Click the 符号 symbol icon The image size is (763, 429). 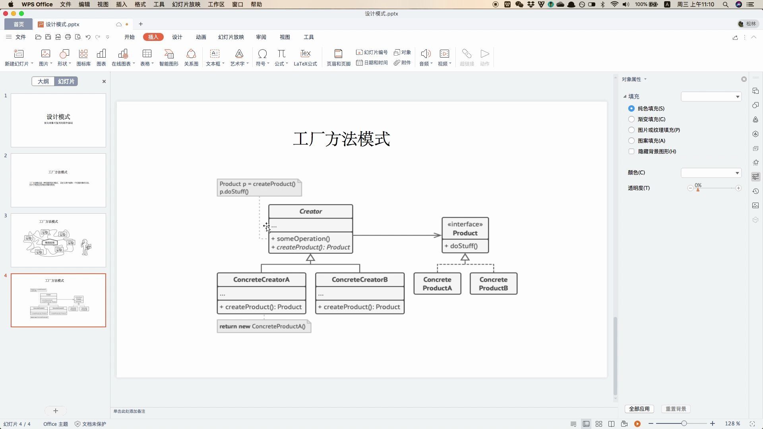pos(262,54)
